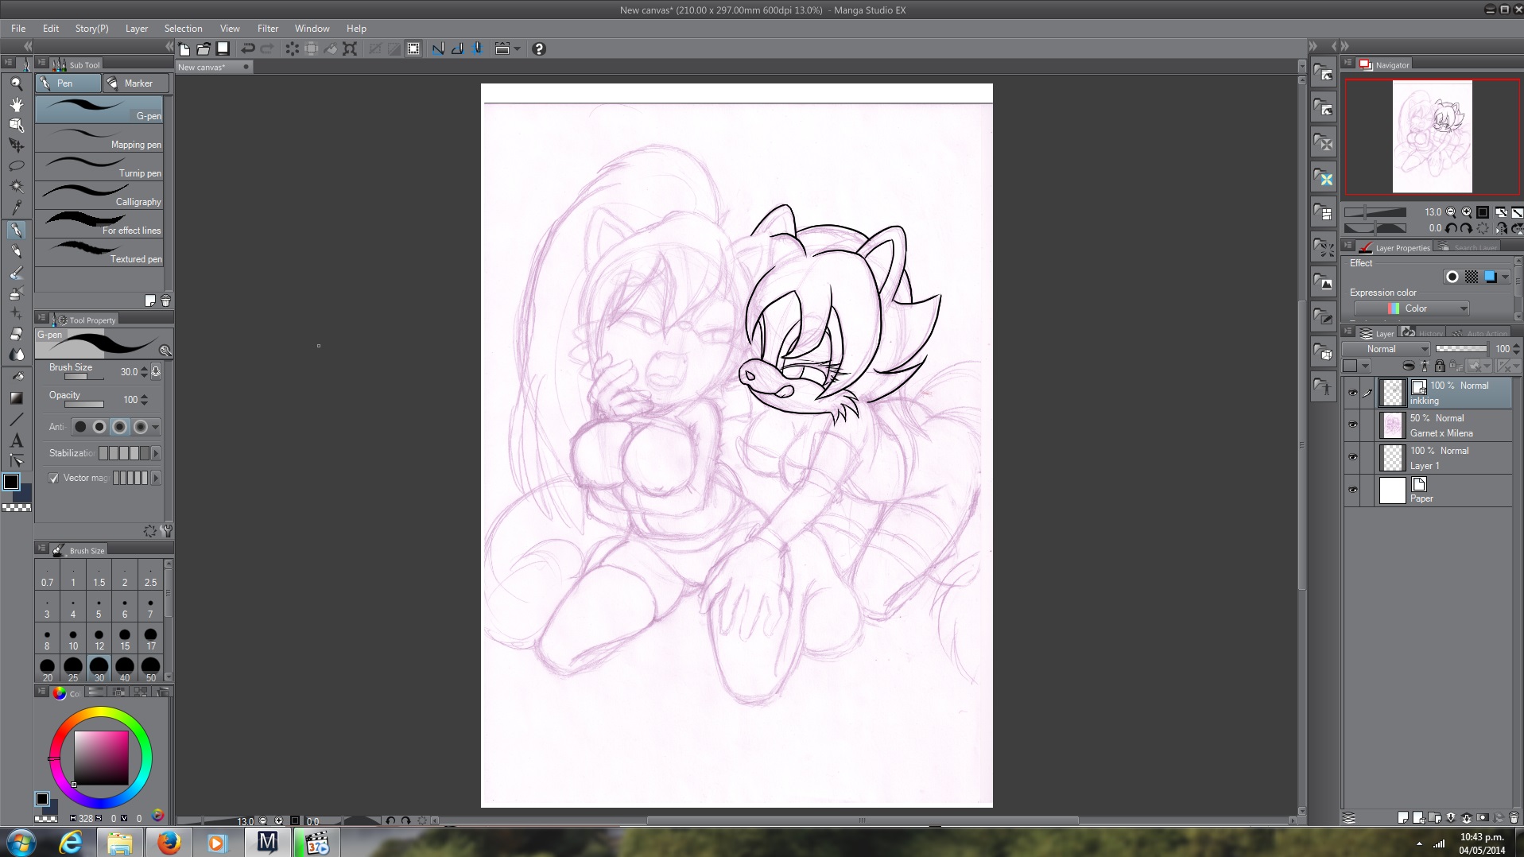Select the Hand move tool

tap(16, 104)
